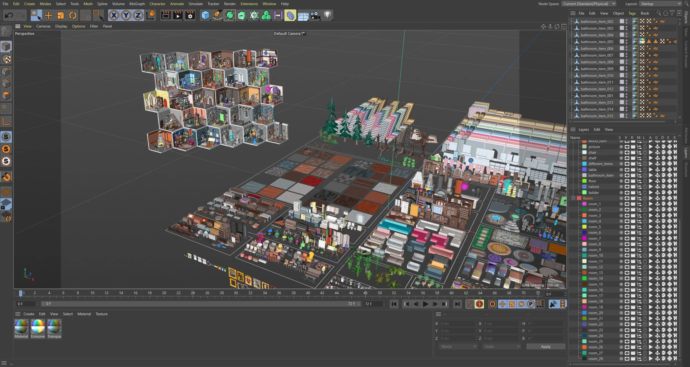Open the Tags menu in Object Manager

click(x=632, y=13)
